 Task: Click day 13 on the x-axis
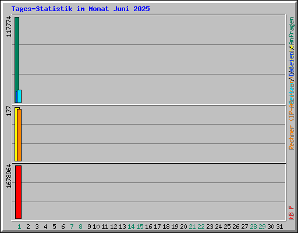[x=122, y=227]
